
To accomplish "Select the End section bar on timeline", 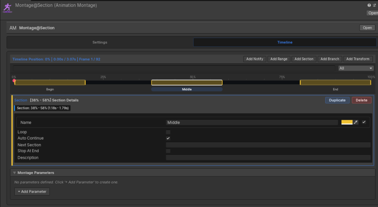I will point(335,83).
